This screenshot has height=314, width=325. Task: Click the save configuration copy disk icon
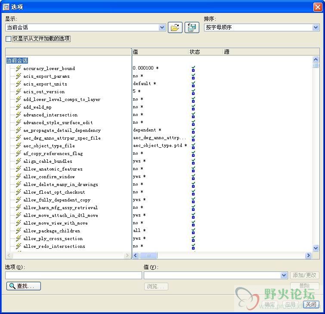[192, 27]
